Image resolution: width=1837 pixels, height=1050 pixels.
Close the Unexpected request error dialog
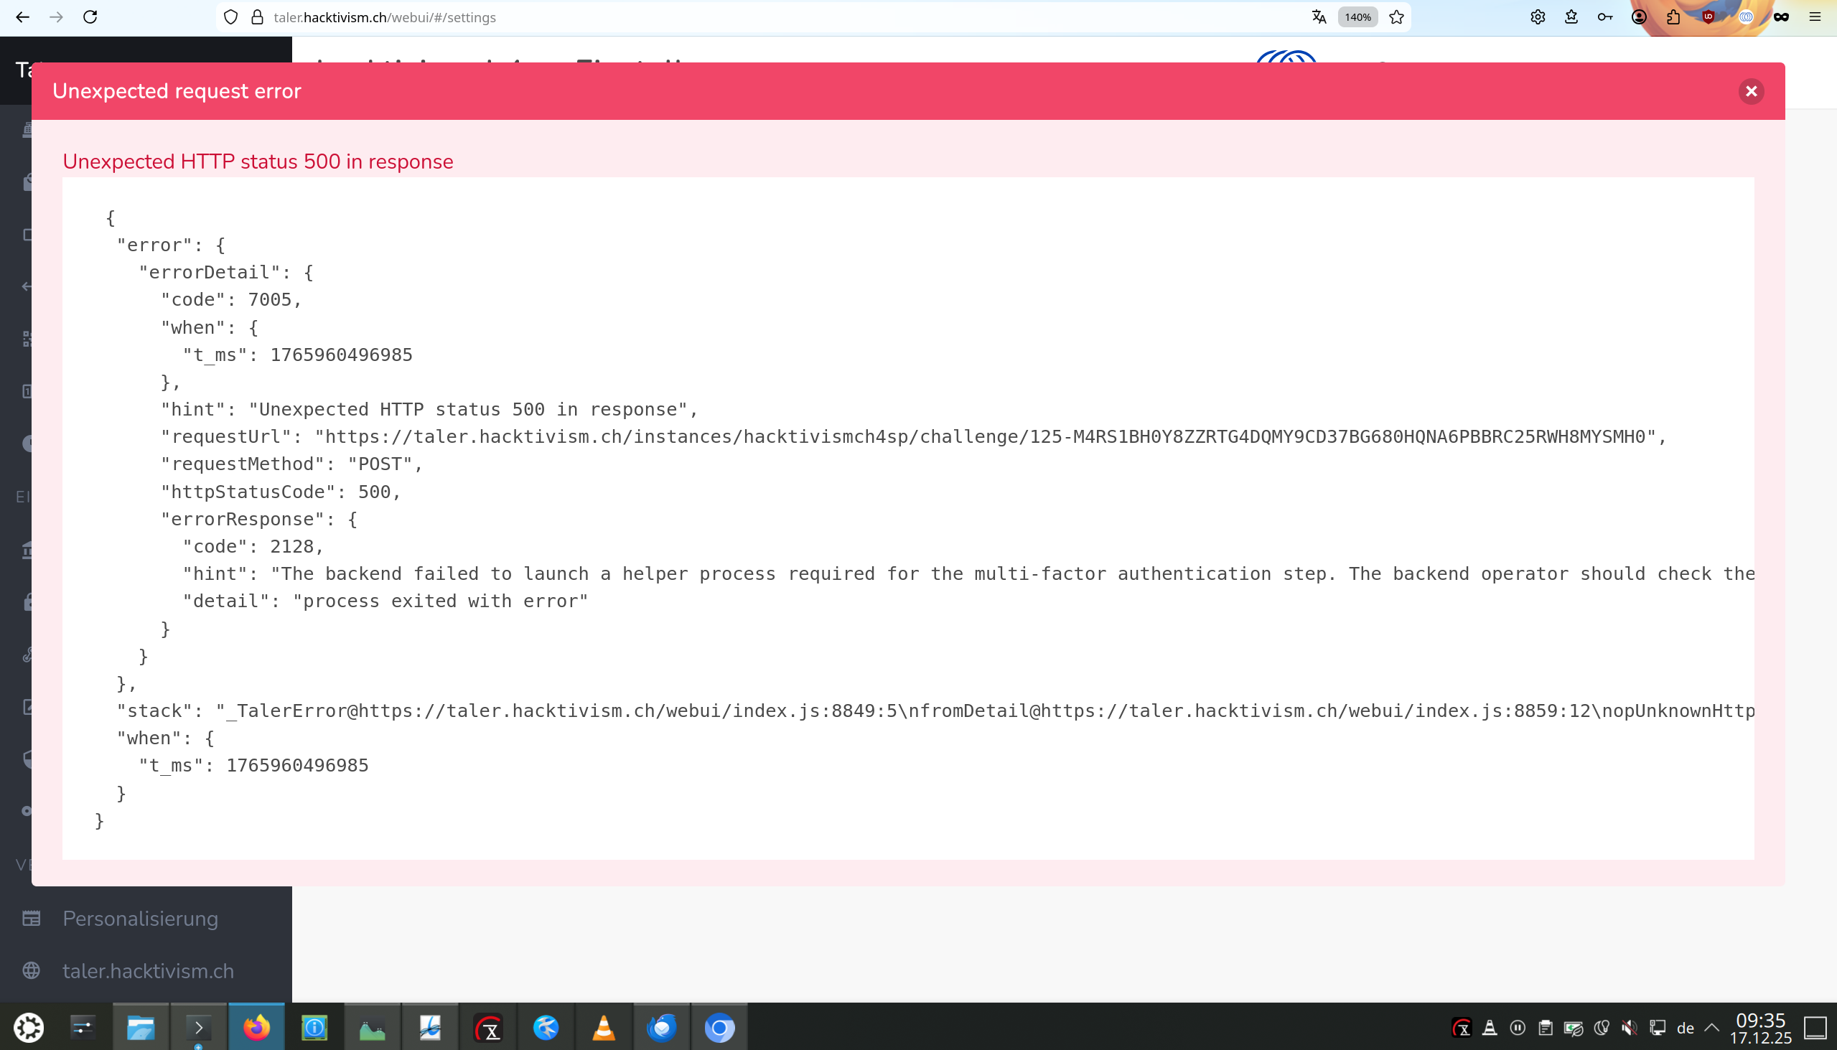pyautogui.click(x=1750, y=91)
